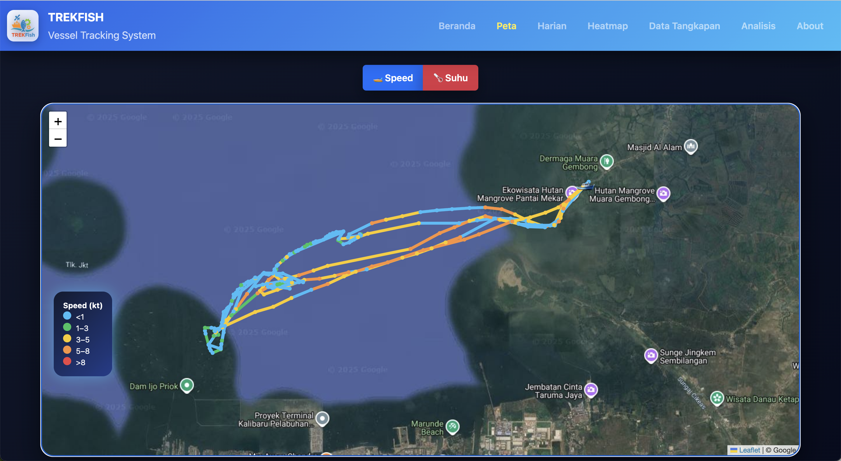841x461 pixels.
Task: Click the vessel boat marker on map
Action: coord(586,186)
